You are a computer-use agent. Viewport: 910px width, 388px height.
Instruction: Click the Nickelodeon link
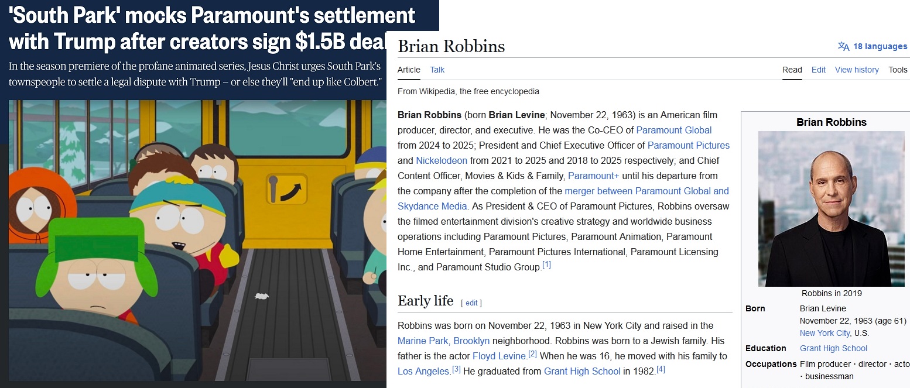442,160
